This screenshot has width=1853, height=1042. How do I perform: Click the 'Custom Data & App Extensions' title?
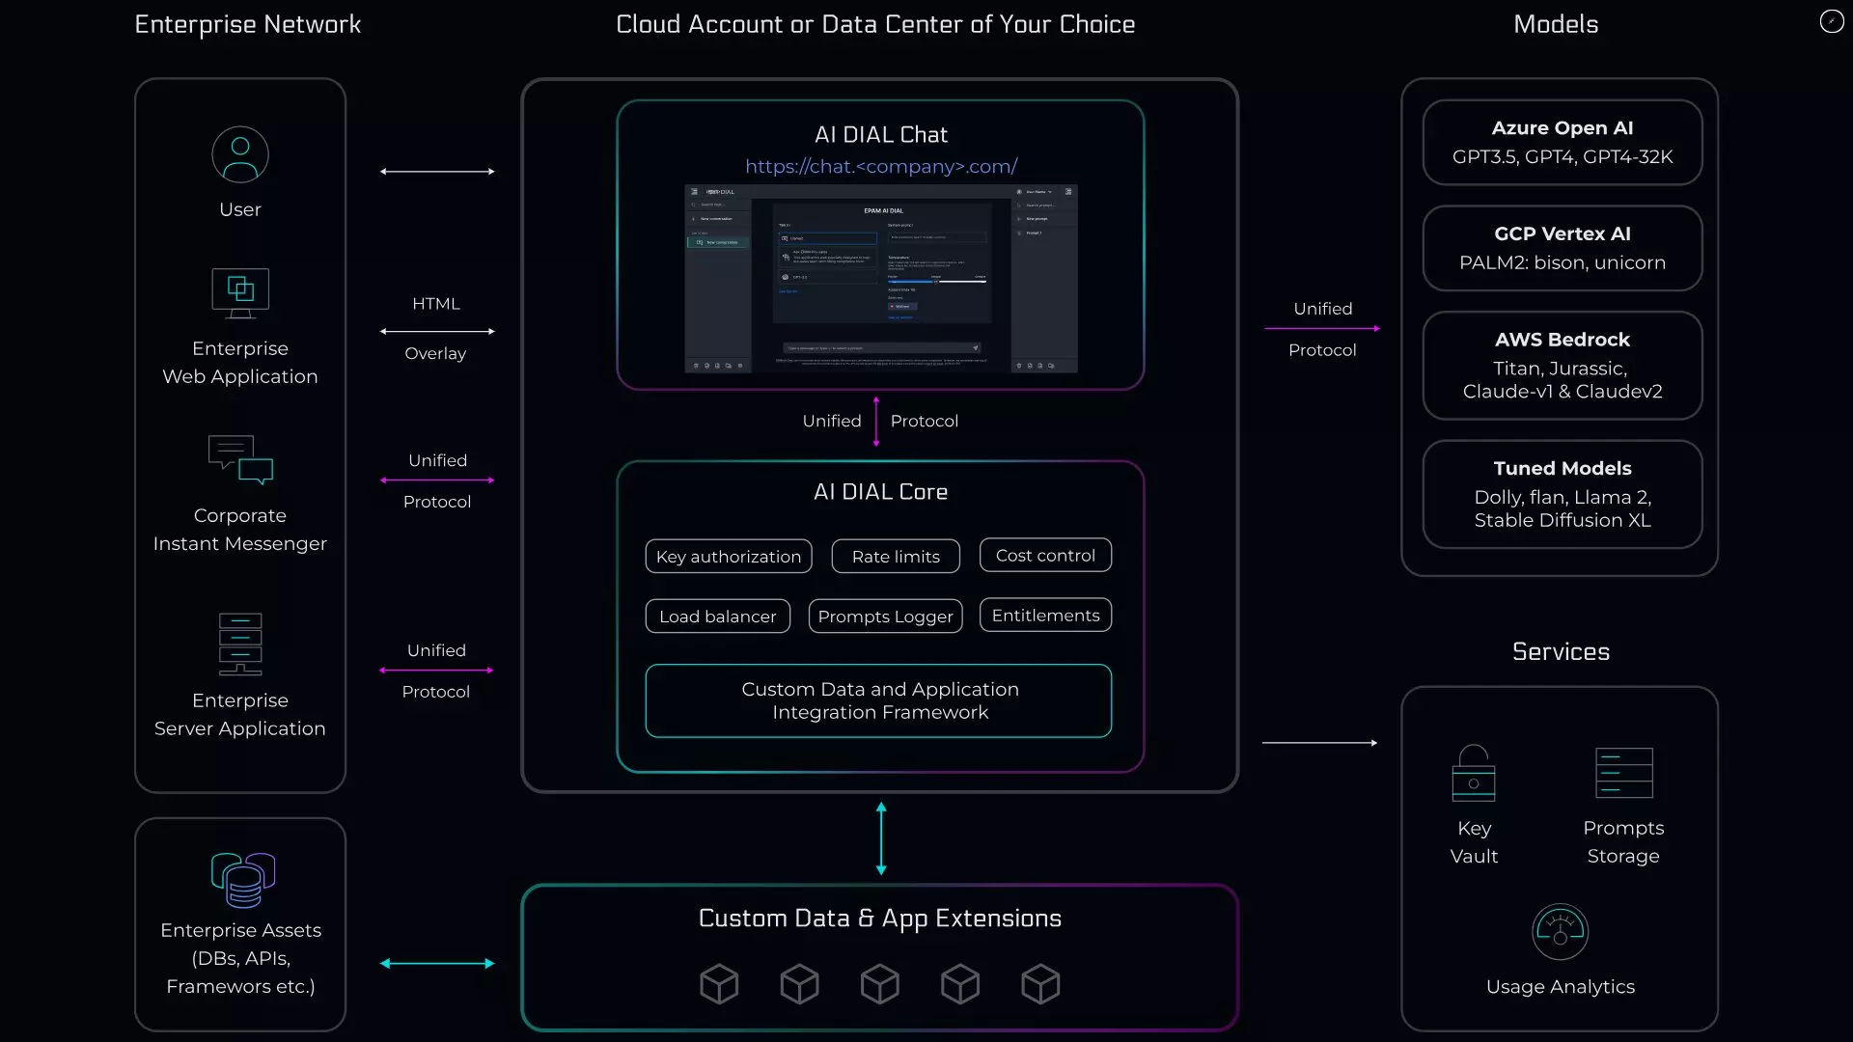pyautogui.click(x=880, y=919)
